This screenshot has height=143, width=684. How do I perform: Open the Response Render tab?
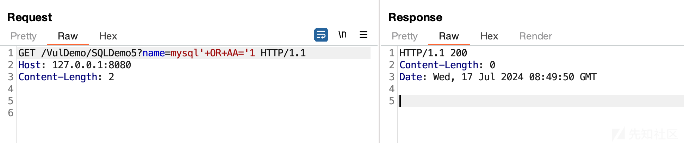click(x=535, y=36)
